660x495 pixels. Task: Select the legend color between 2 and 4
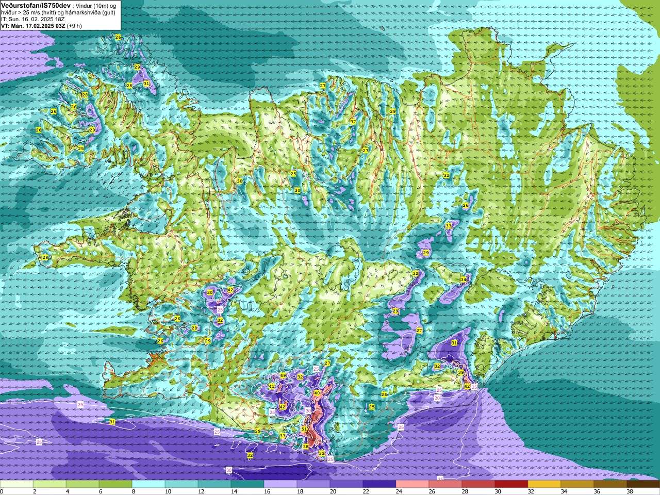[49, 484]
